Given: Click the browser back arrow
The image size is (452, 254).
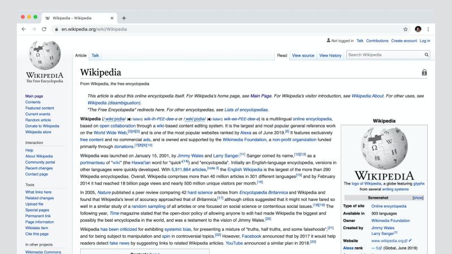Looking at the screenshot, I should pyautogui.click(x=23, y=29).
